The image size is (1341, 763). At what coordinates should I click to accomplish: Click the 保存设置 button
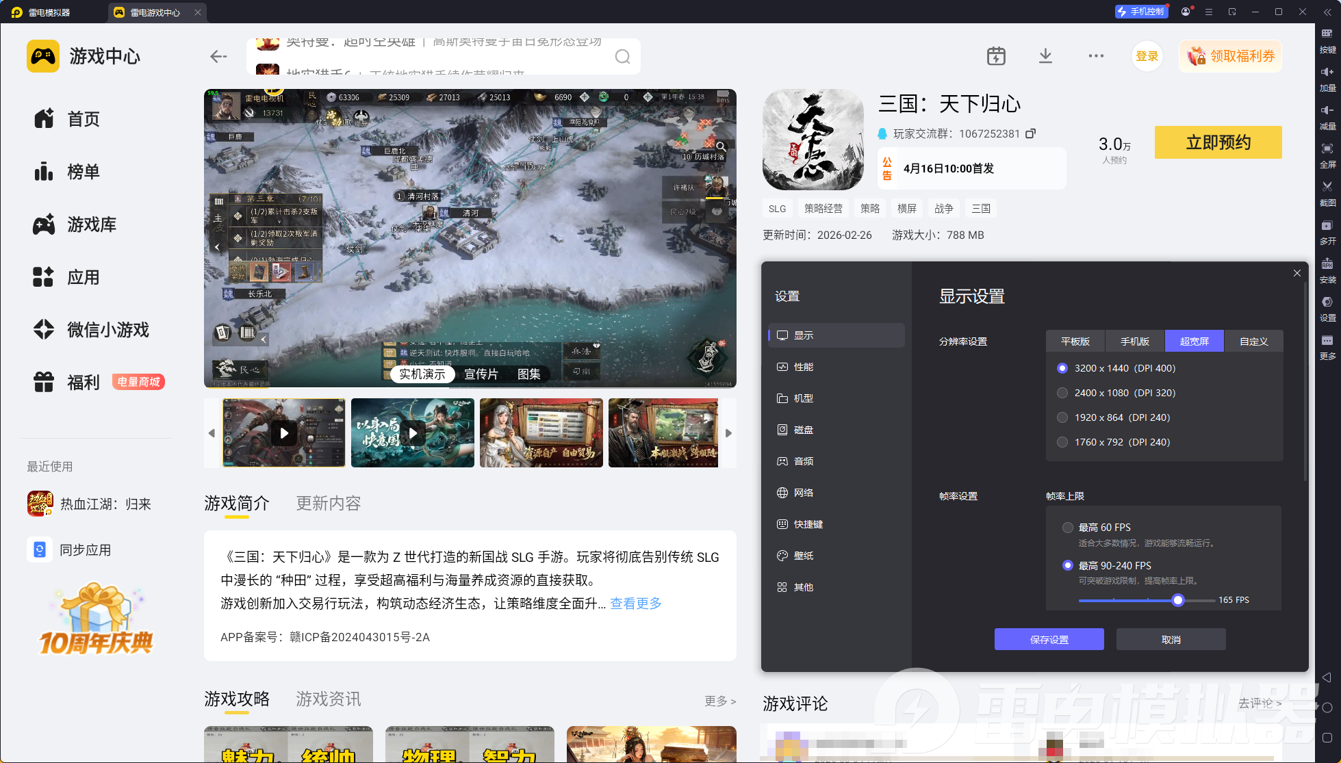(x=1049, y=640)
